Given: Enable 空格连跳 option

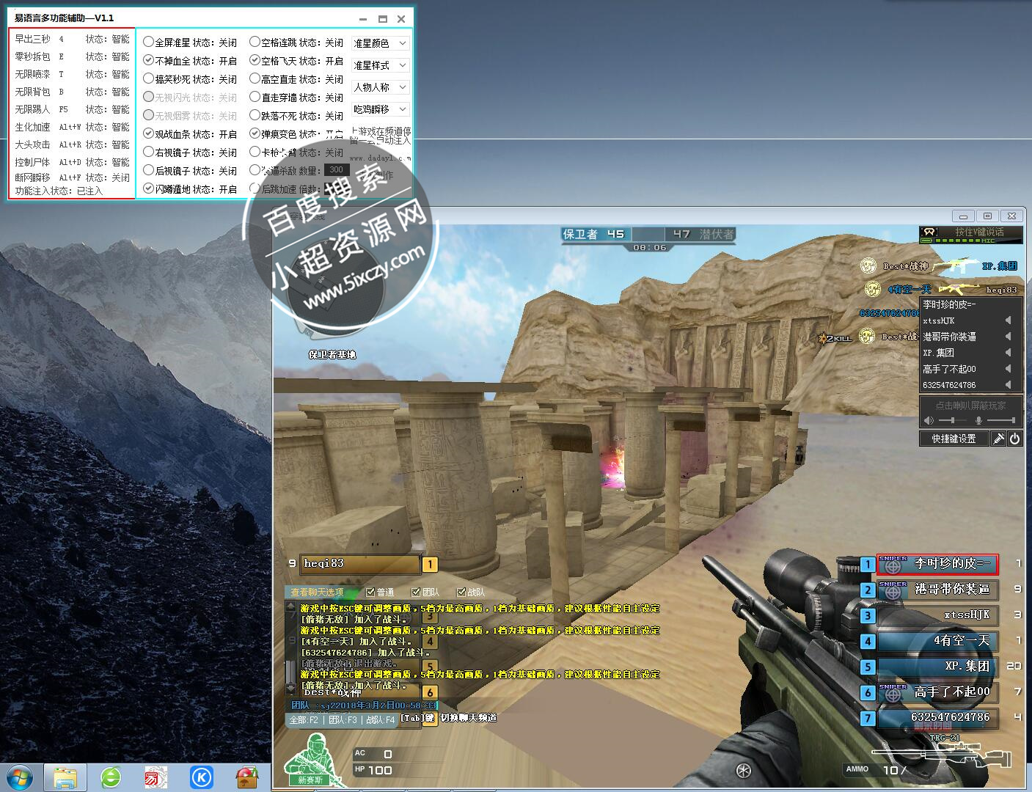Looking at the screenshot, I should point(255,43).
